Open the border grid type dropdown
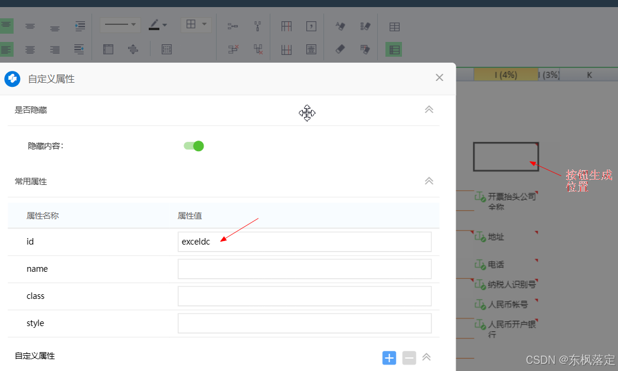 (x=196, y=24)
